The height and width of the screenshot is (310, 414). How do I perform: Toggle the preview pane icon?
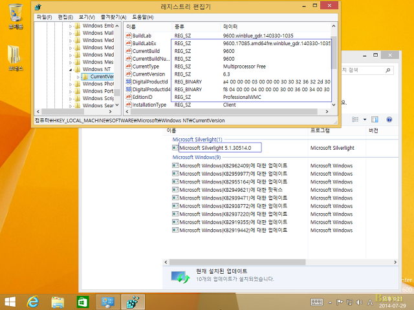tap(375, 119)
